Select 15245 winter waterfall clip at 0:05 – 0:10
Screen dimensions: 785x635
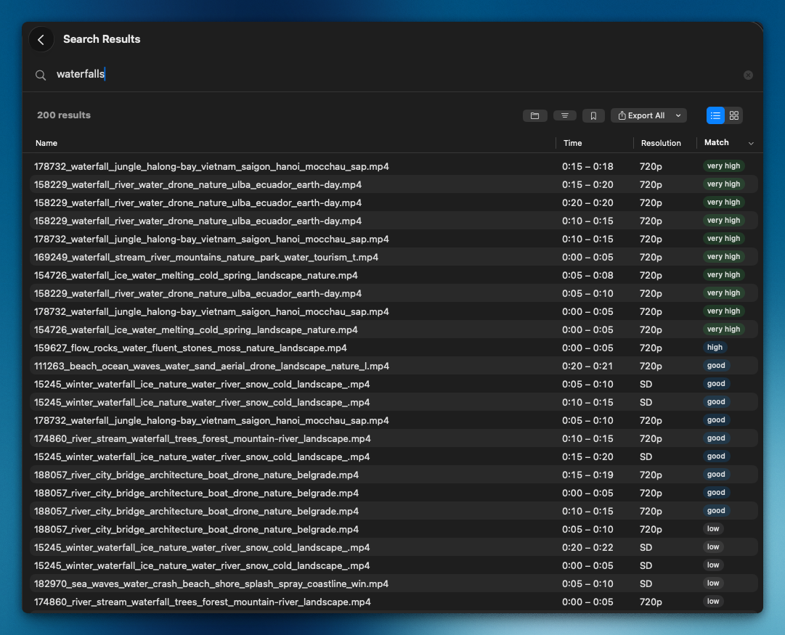click(x=394, y=385)
